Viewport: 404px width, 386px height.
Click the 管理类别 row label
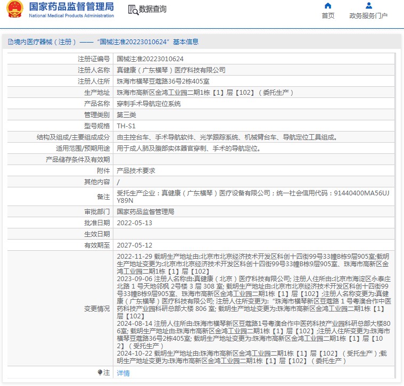click(97, 115)
